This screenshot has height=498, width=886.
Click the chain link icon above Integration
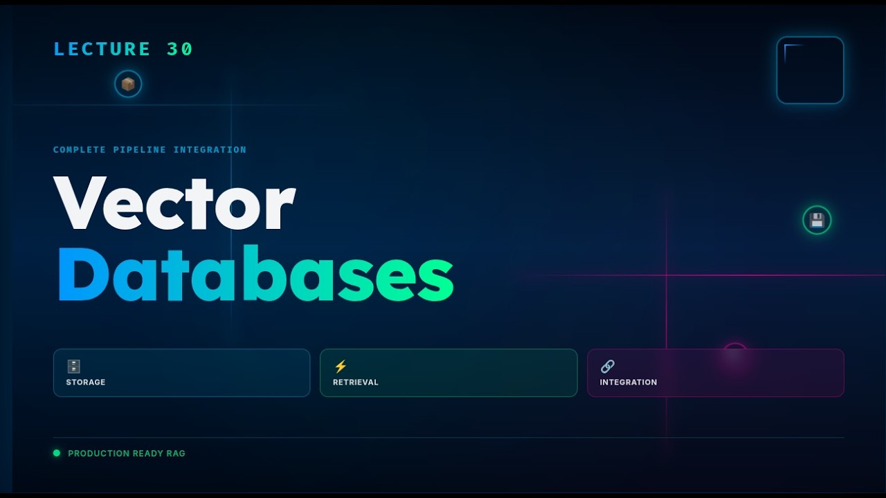coord(607,367)
